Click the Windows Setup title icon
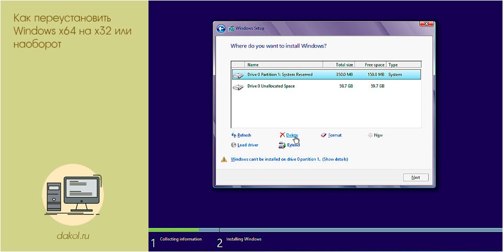 231,29
